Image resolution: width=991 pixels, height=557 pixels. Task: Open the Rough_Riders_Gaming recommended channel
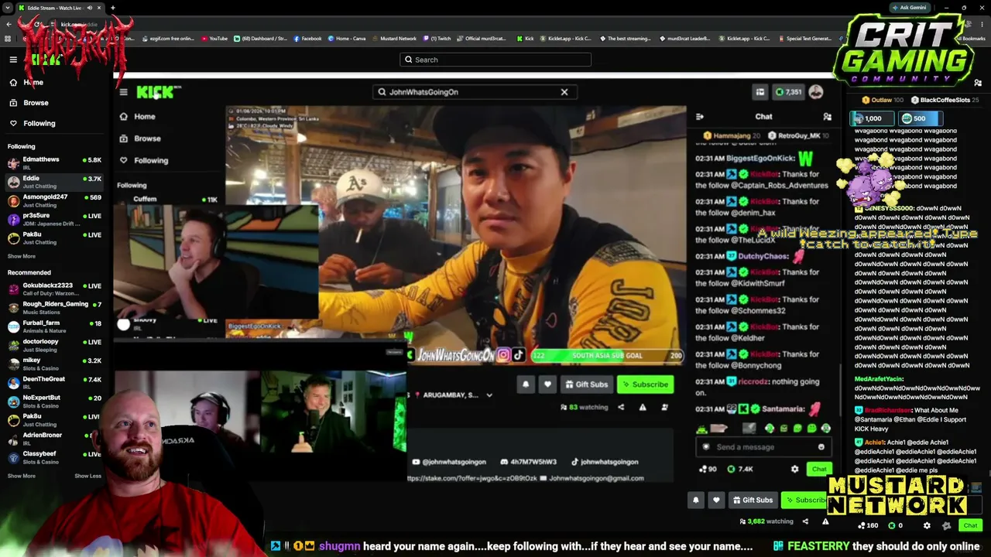pos(54,307)
